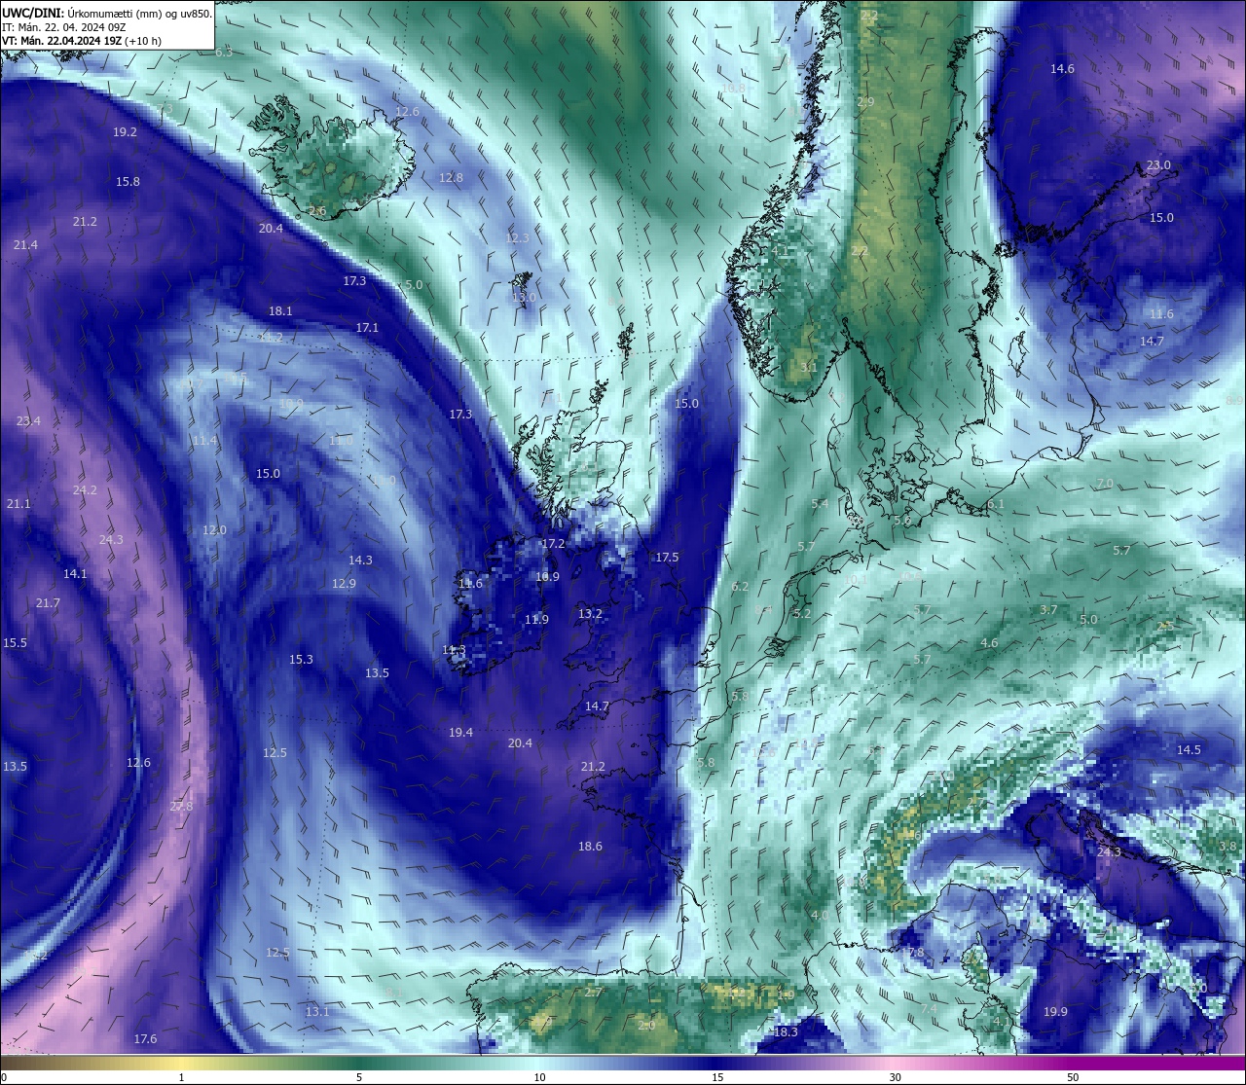
Task: Click the 17.6 value on the map
Action: pos(145,1039)
